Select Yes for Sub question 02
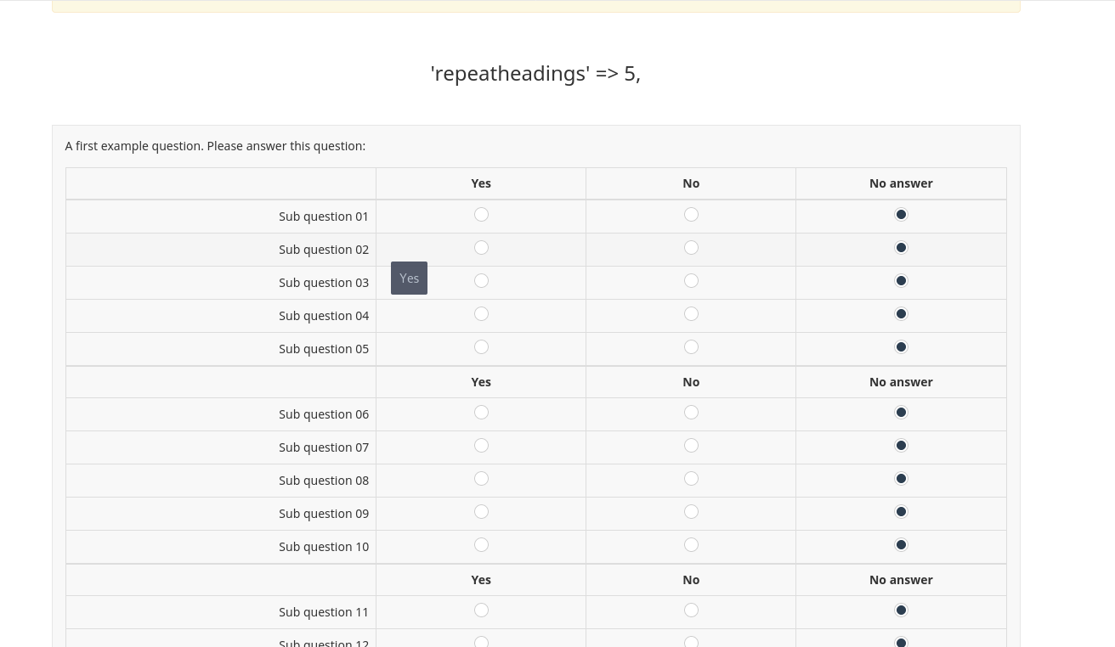This screenshot has height=647, width=1115. pos(481,248)
